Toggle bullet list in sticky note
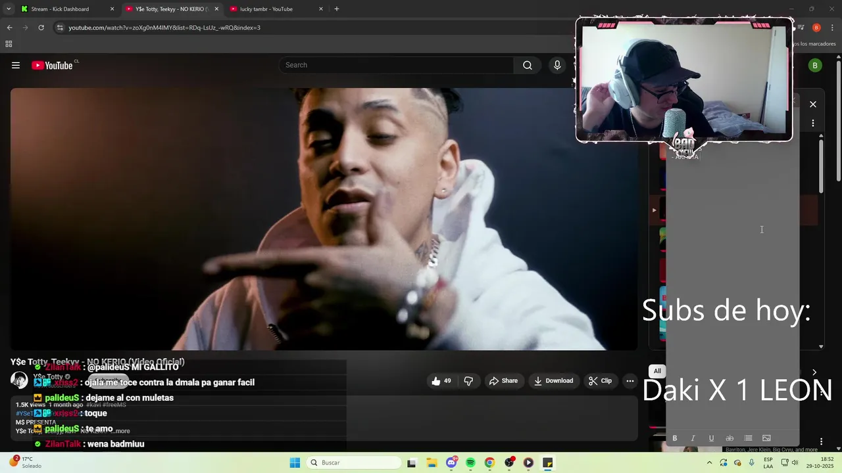842x473 pixels. pos(748,438)
